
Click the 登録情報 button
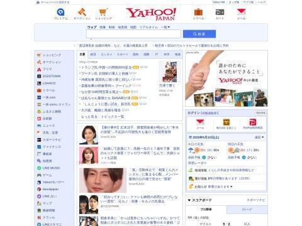click(260, 113)
